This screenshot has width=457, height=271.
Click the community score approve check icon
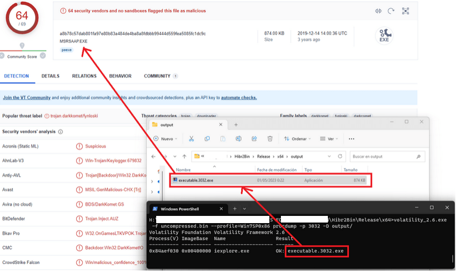click(43, 56)
